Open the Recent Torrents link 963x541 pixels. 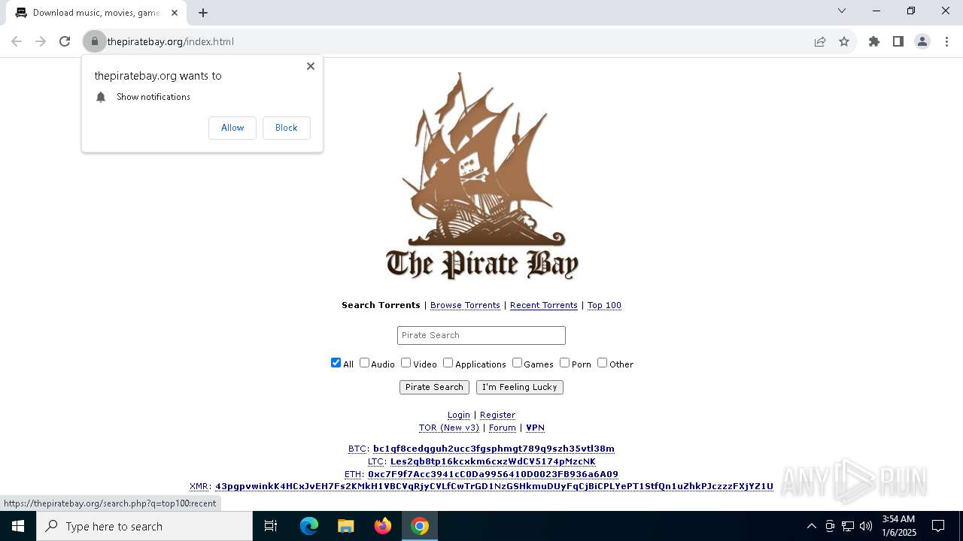[x=544, y=305]
